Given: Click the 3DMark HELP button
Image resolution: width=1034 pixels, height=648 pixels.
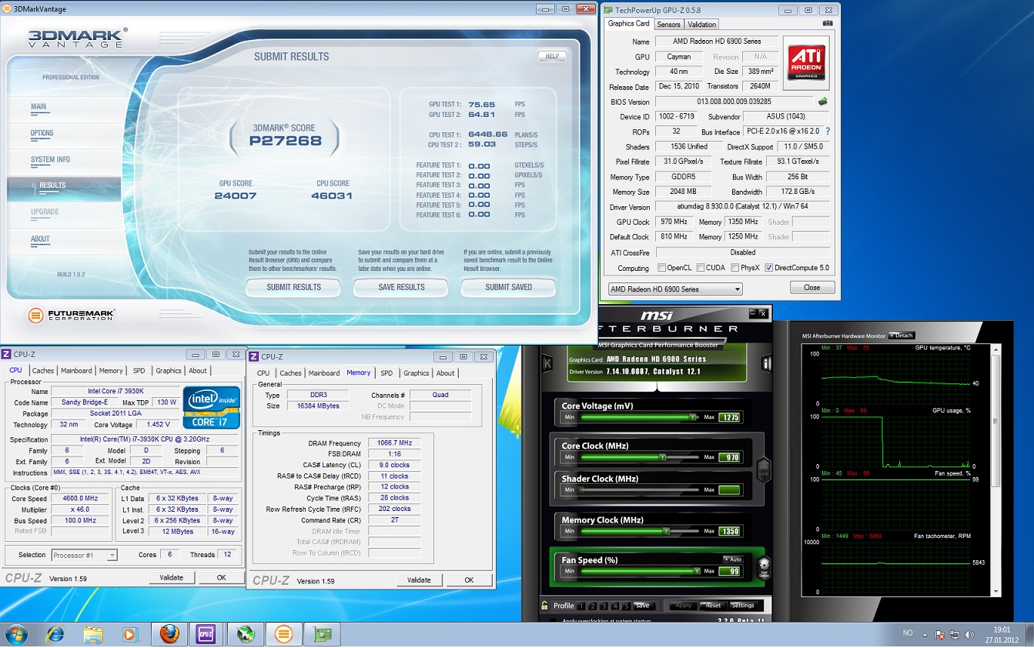Looking at the screenshot, I should point(551,56).
